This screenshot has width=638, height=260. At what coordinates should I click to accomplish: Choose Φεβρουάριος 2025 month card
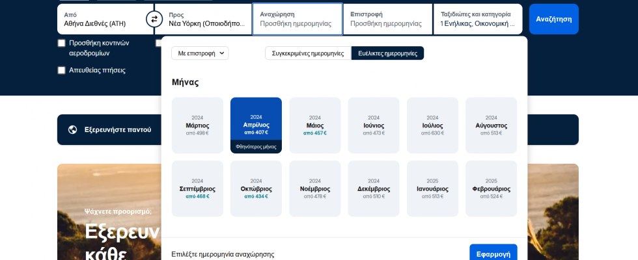point(491,189)
